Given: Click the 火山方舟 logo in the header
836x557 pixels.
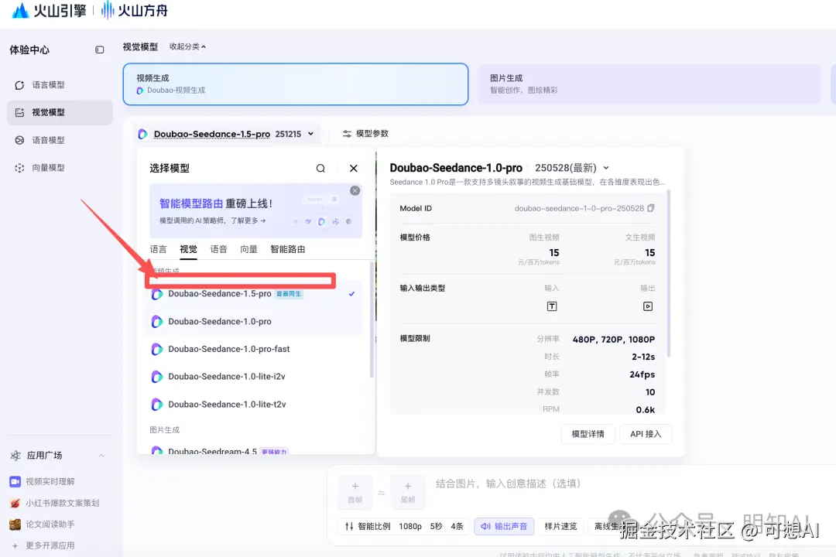Looking at the screenshot, I should coord(135,10).
